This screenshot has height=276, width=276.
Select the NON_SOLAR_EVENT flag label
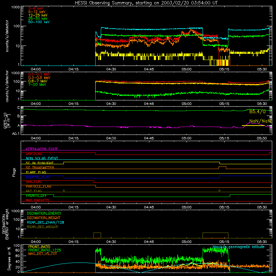click(42, 158)
